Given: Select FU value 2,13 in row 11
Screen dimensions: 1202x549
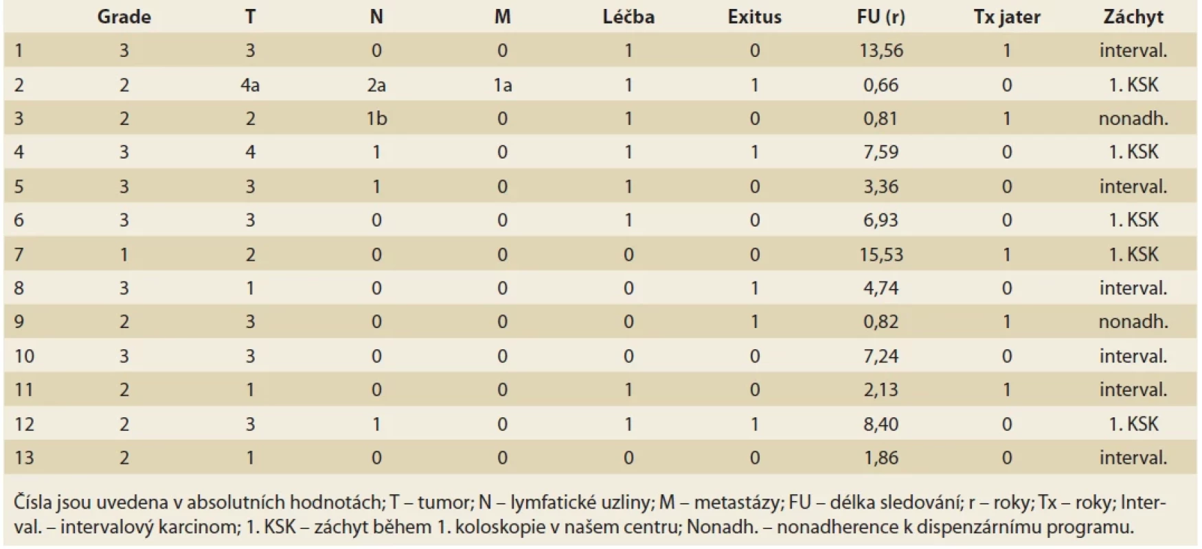Looking at the screenshot, I should click(881, 390).
